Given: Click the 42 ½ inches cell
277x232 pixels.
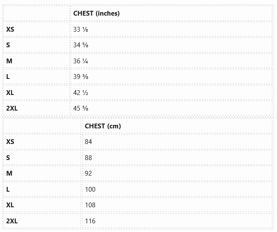Looking at the screenshot, I should point(81,93).
